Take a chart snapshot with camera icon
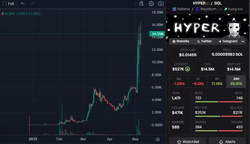 coord(161,4)
